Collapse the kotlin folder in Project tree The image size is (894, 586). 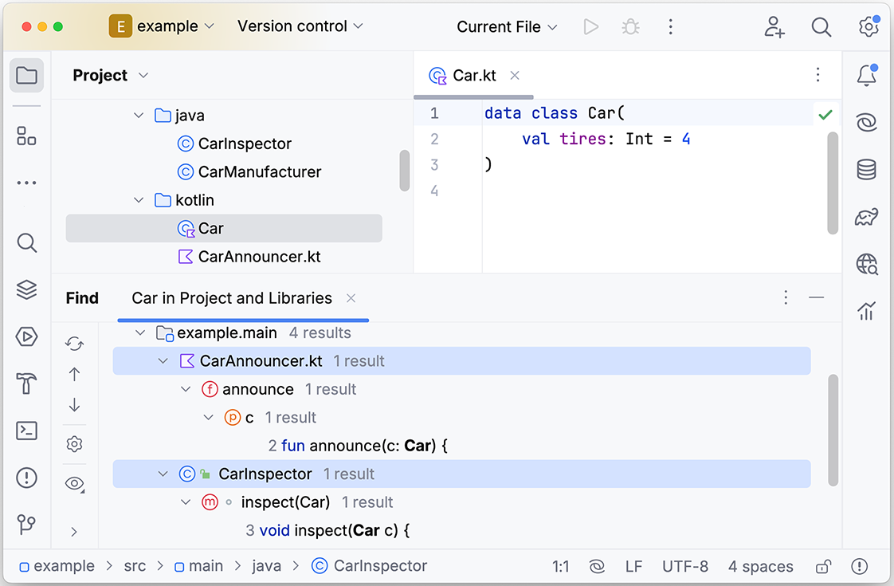coord(139,200)
